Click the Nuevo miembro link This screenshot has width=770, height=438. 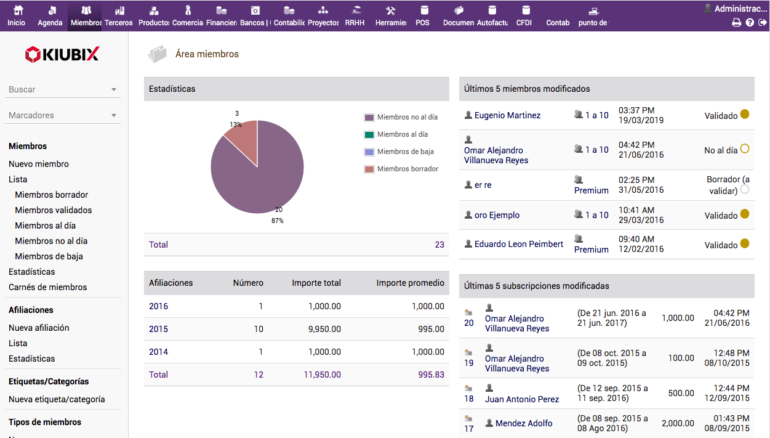click(39, 164)
